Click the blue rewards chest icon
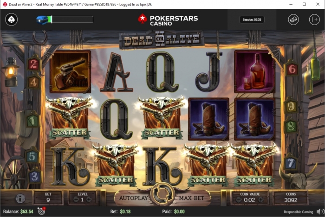The height and width of the screenshot is (217, 325). (x=42, y=19)
